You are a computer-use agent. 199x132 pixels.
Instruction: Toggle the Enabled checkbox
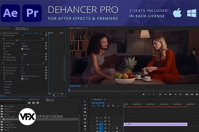22,49
